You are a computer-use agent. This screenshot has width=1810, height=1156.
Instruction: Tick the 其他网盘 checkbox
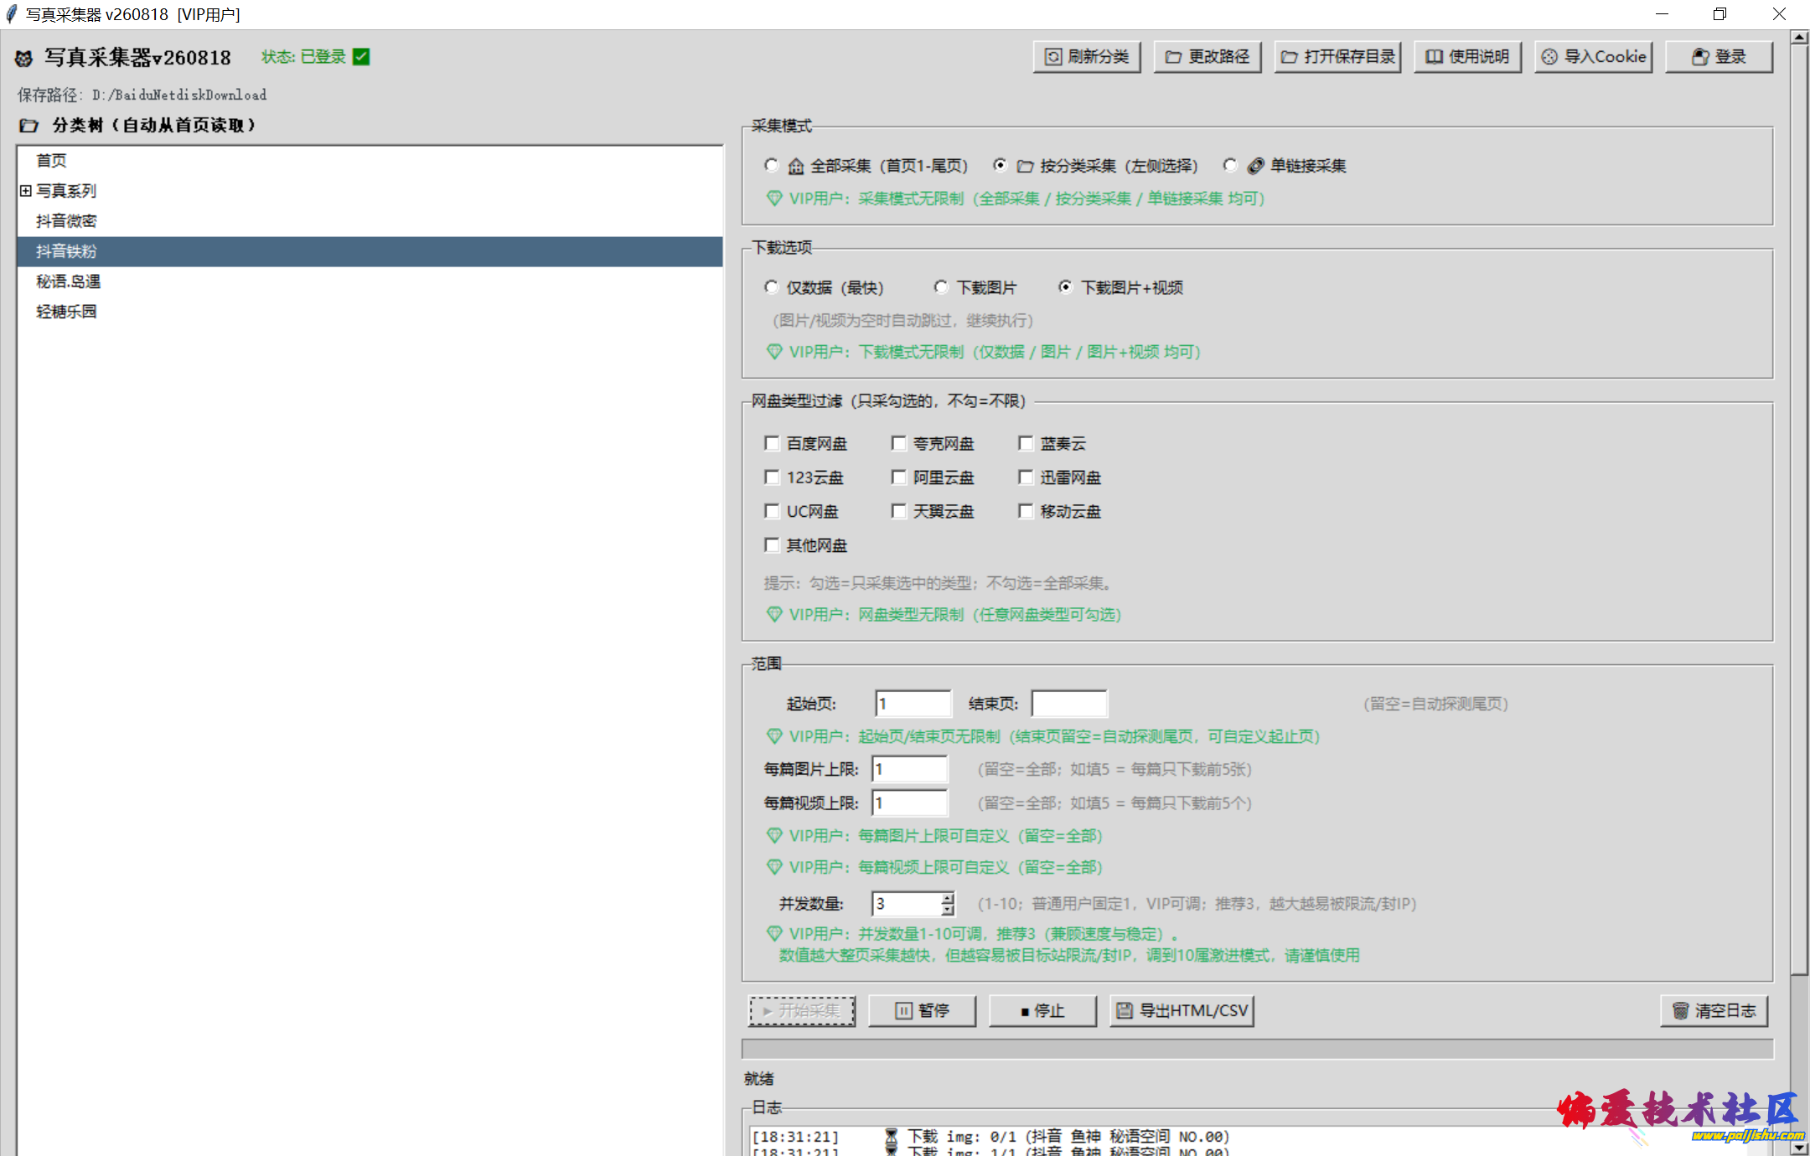773,545
